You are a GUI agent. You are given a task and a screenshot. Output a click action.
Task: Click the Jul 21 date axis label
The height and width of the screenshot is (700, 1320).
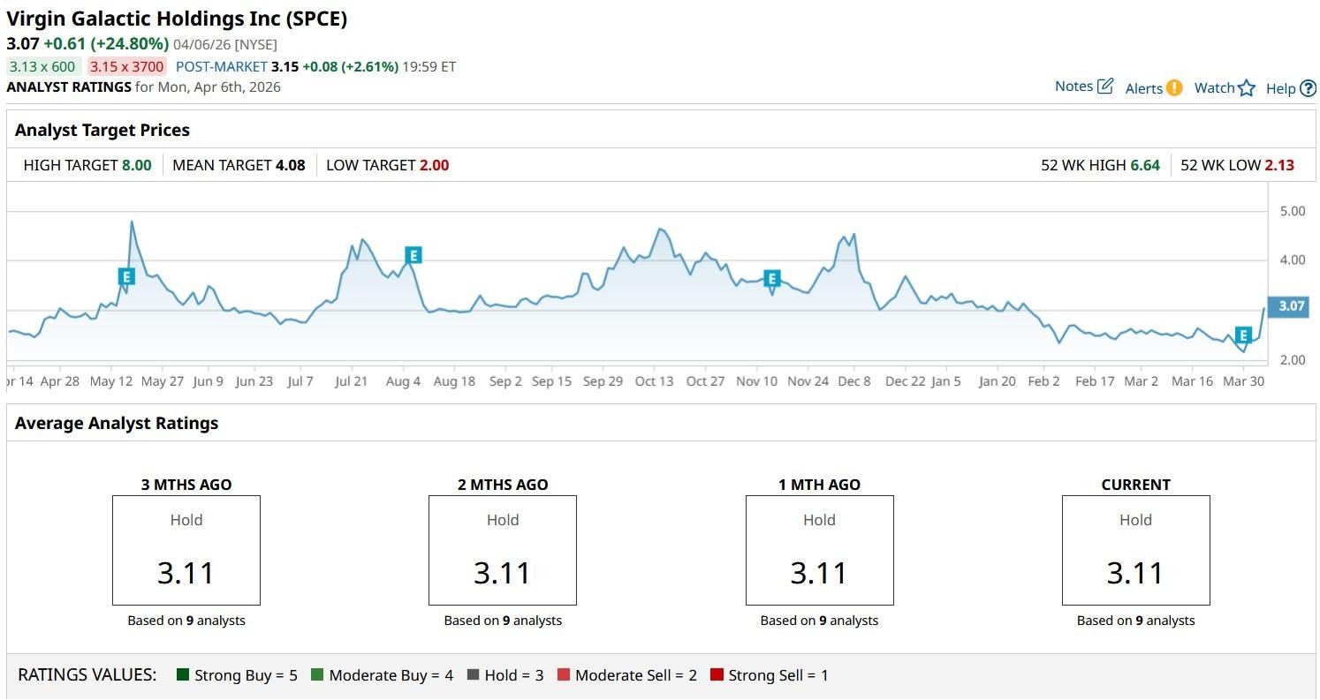[351, 381]
